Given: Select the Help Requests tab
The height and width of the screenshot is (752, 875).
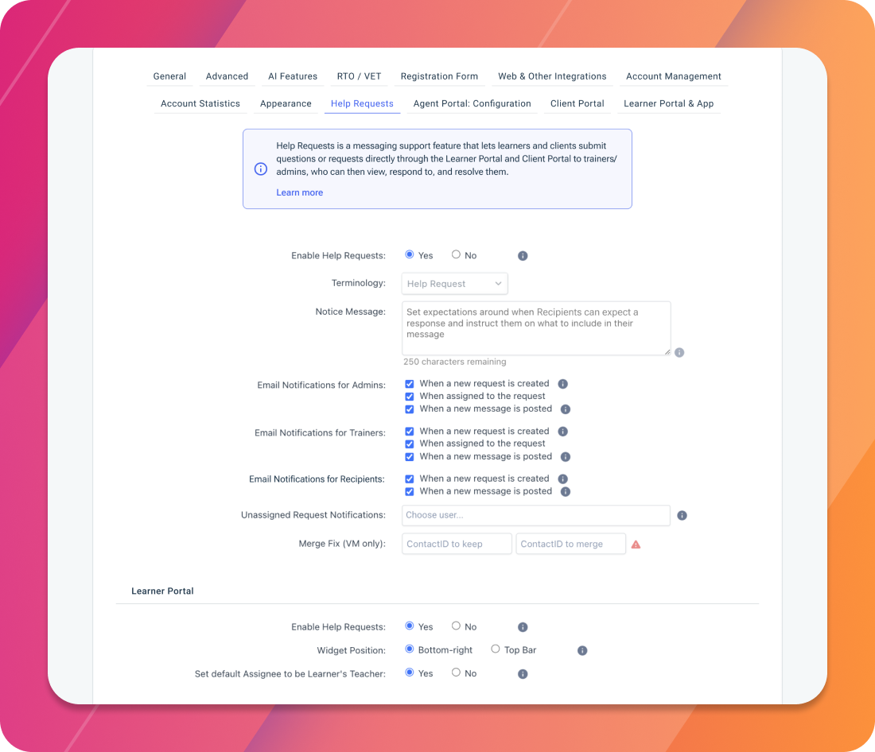Looking at the screenshot, I should coord(362,104).
